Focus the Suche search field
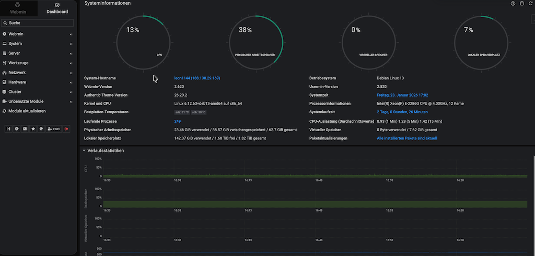 38,23
